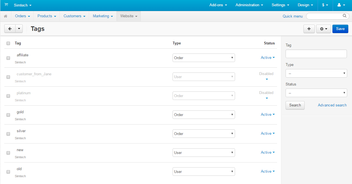Open Orders menu

[22, 16]
